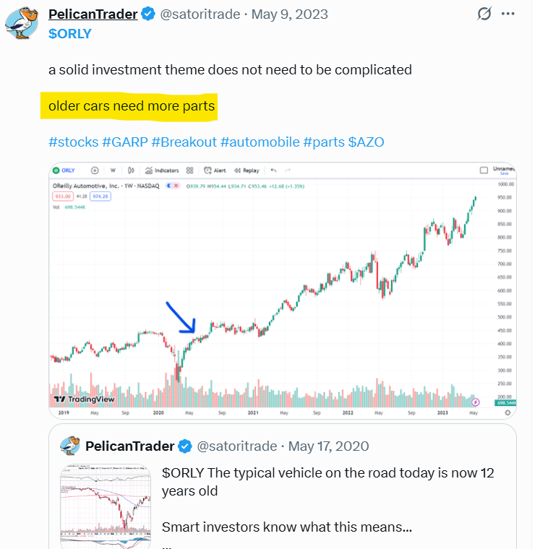Click the Alert button in chart toolbar
The image size is (548, 549).
[215, 171]
